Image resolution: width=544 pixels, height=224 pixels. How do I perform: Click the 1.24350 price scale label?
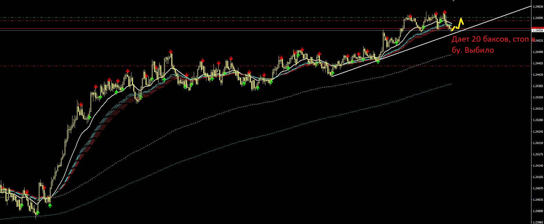coord(538,97)
